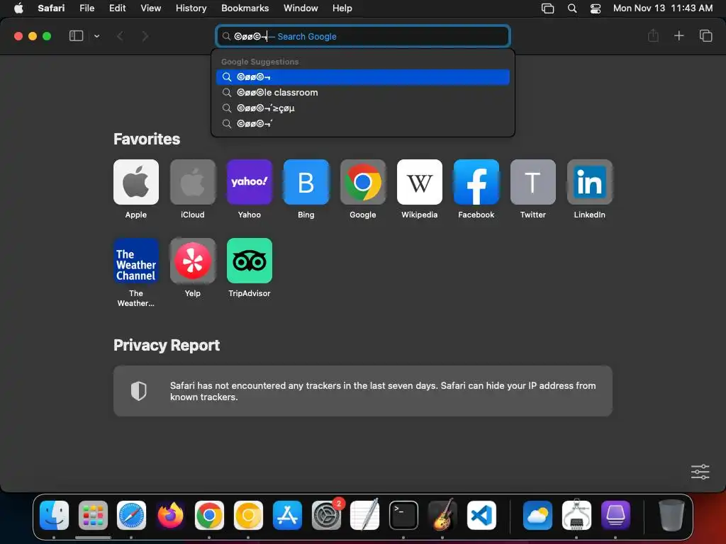Image resolution: width=726 pixels, height=544 pixels.
Task: Open Visual Studio Code from the Dock
Action: 481,515
